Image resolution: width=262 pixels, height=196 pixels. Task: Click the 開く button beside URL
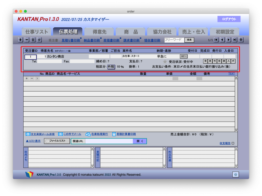pyautogui.click(x=139, y=141)
